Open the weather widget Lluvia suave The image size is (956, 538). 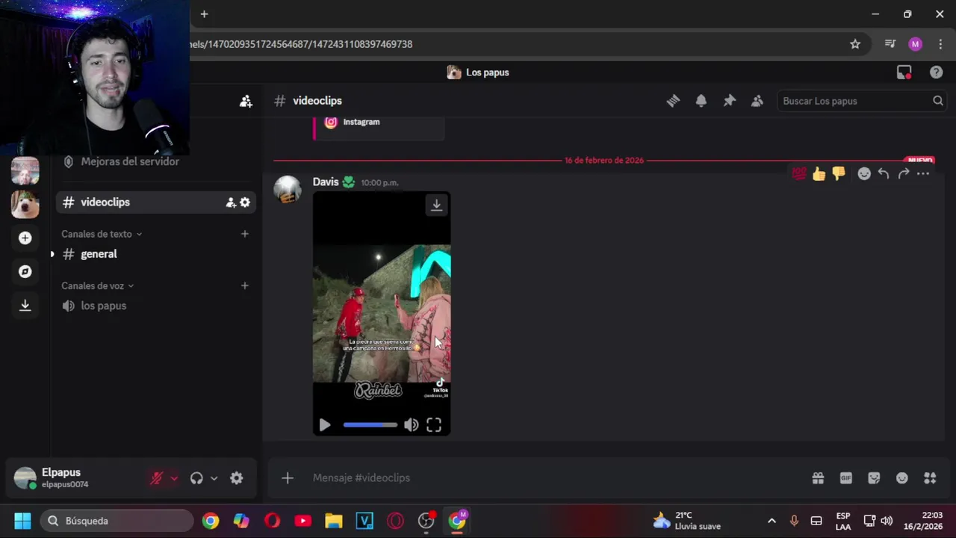click(687, 521)
